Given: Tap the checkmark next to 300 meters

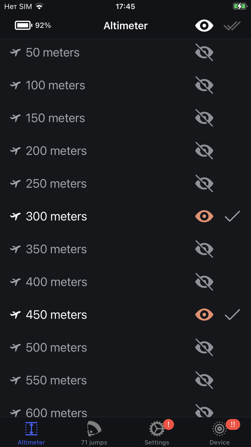Looking at the screenshot, I should (232, 216).
